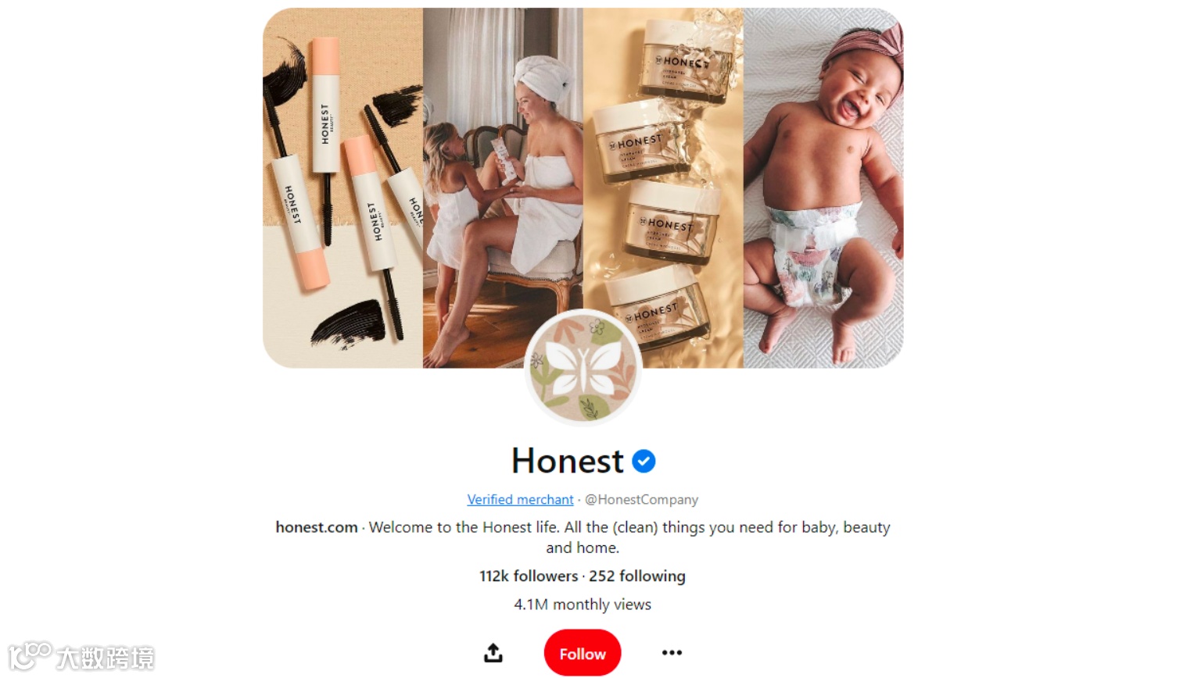Click the @HonestCompany handle
This screenshot has height=678, width=1194.
(x=642, y=499)
